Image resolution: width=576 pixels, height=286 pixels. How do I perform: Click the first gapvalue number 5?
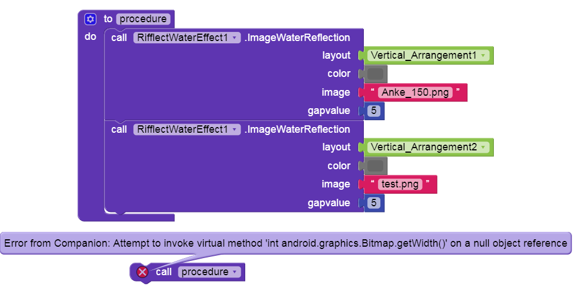point(374,111)
